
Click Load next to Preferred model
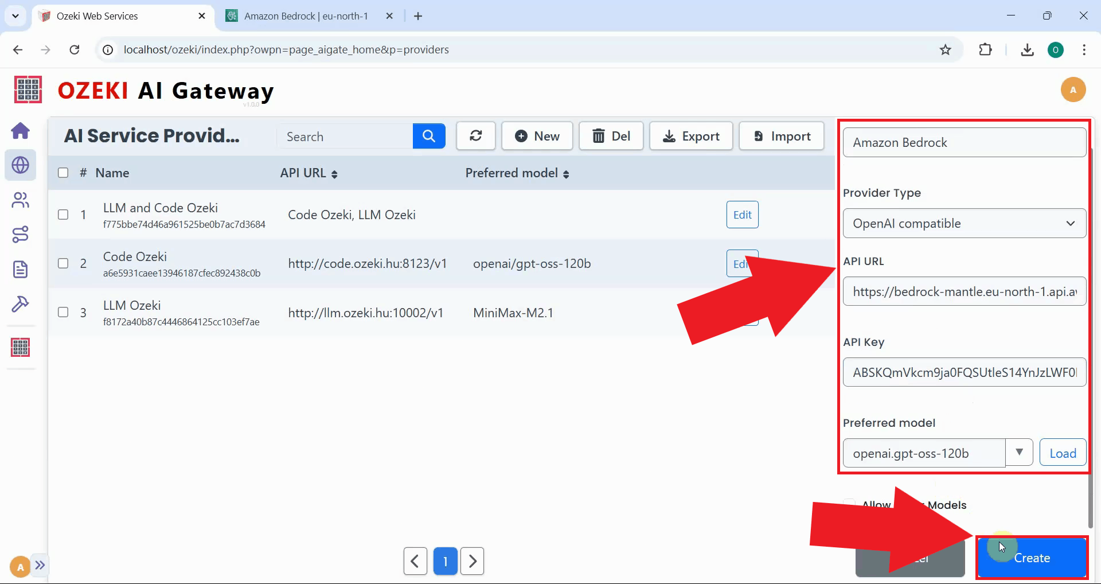(1062, 452)
